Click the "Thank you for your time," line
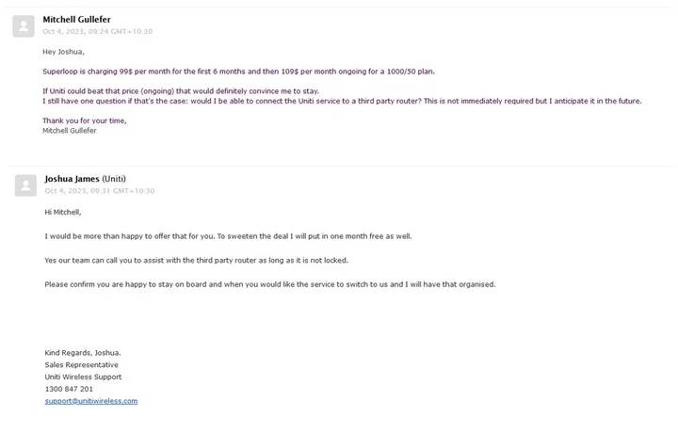 [x=84, y=120]
